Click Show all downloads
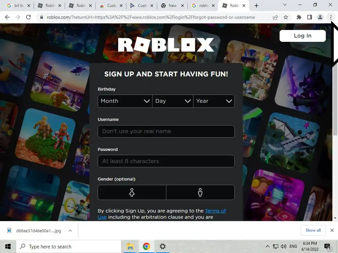The image size is (338, 253). coord(313,230)
